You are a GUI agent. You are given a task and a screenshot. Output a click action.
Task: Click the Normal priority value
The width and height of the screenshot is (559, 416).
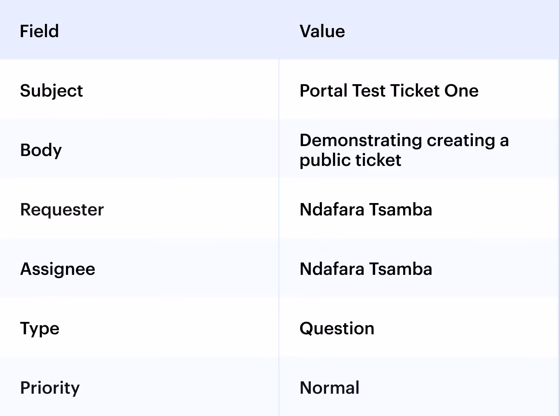pos(329,388)
